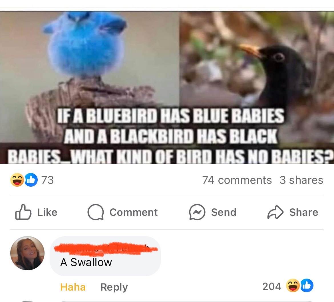This screenshot has height=302, width=334.
Task: View the 73 reactions count
Action: pyautogui.click(x=47, y=180)
